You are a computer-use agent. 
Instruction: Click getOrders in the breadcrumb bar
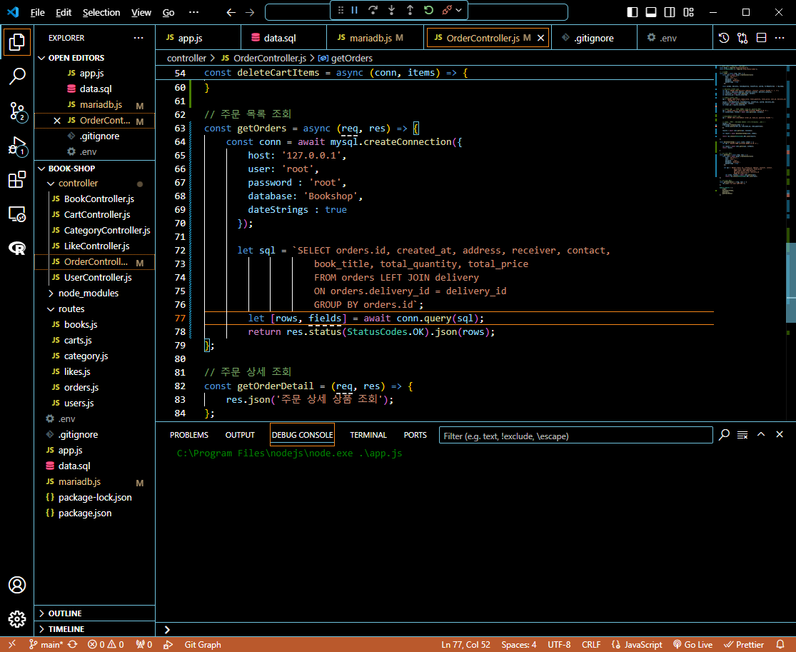click(351, 59)
